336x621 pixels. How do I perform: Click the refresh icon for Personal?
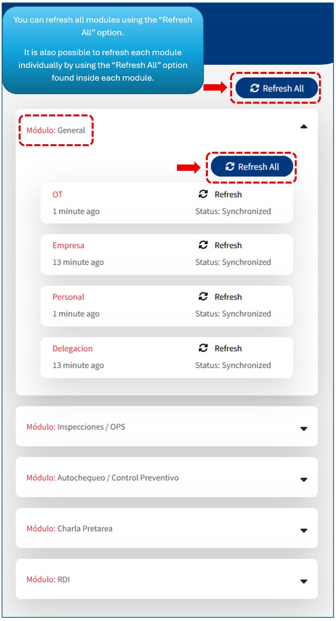(203, 296)
